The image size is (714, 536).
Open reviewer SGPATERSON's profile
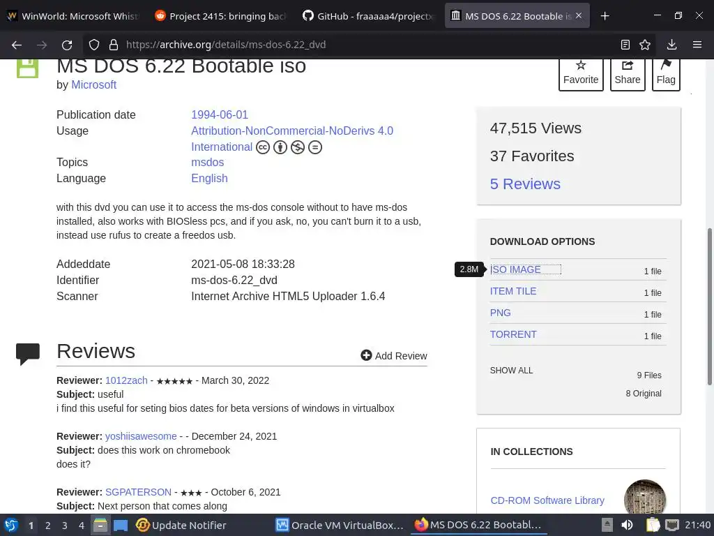tap(139, 492)
